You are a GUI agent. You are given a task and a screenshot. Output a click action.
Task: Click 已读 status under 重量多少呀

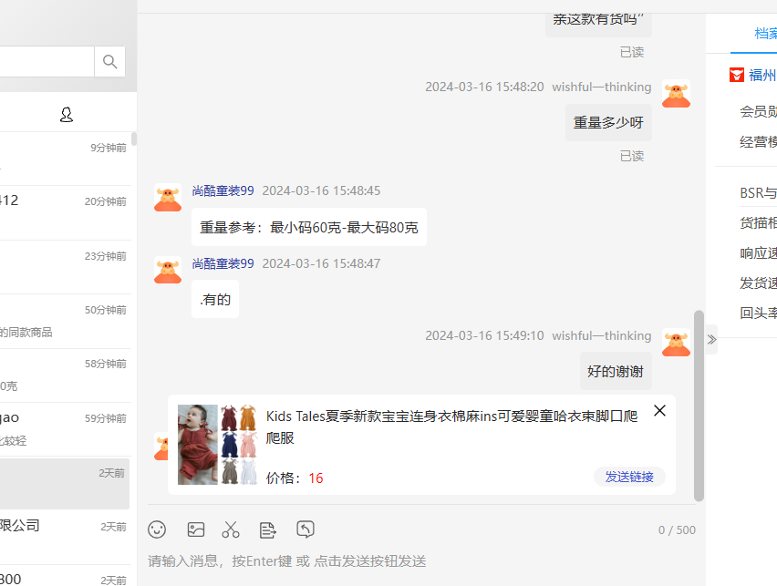click(632, 157)
